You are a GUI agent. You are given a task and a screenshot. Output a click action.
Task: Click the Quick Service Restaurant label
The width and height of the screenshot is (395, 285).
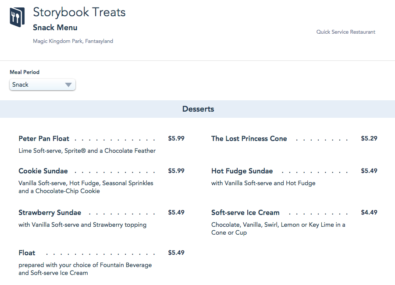(x=345, y=32)
